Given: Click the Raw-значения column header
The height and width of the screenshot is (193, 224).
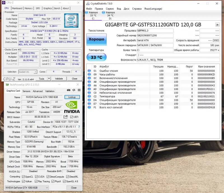Looking at the screenshot, I should pyautogui.click(x=206, y=66).
